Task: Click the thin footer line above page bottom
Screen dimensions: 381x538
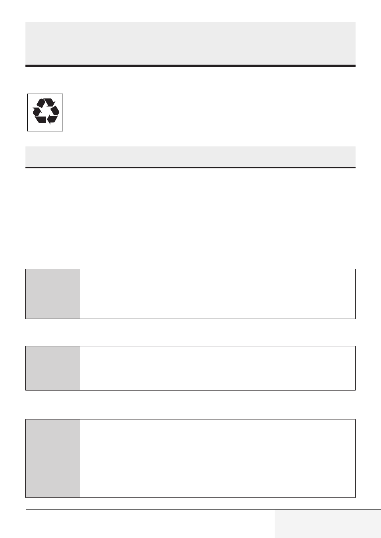Action: click(148, 510)
